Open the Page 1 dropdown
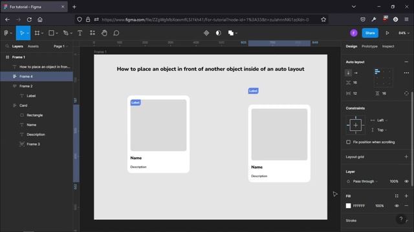The height and width of the screenshot is (232, 414). pos(61,46)
